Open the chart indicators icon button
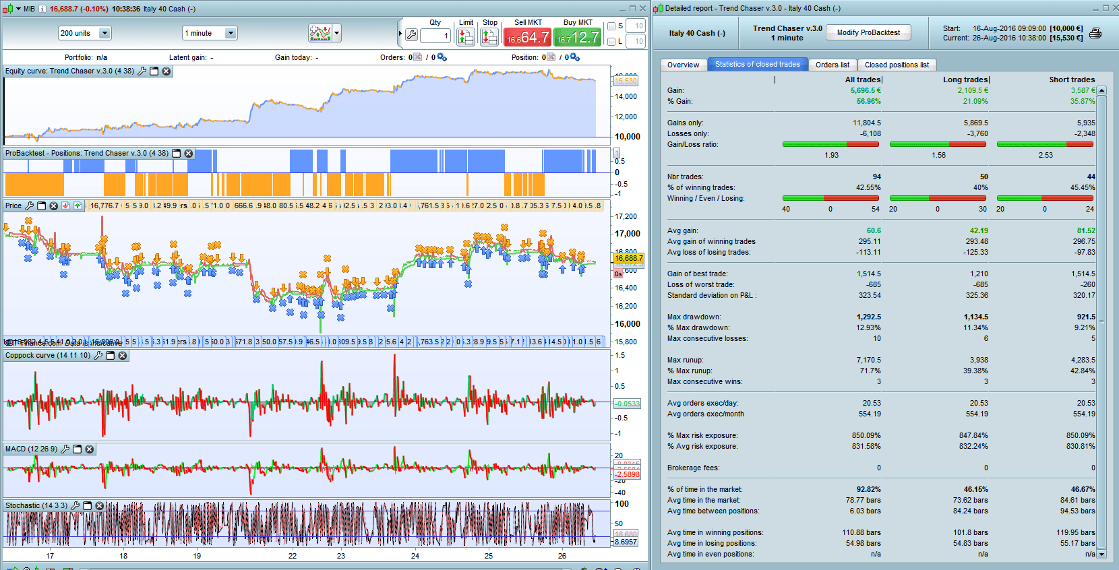The height and width of the screenshot is (570, 1119). [320, 33]
